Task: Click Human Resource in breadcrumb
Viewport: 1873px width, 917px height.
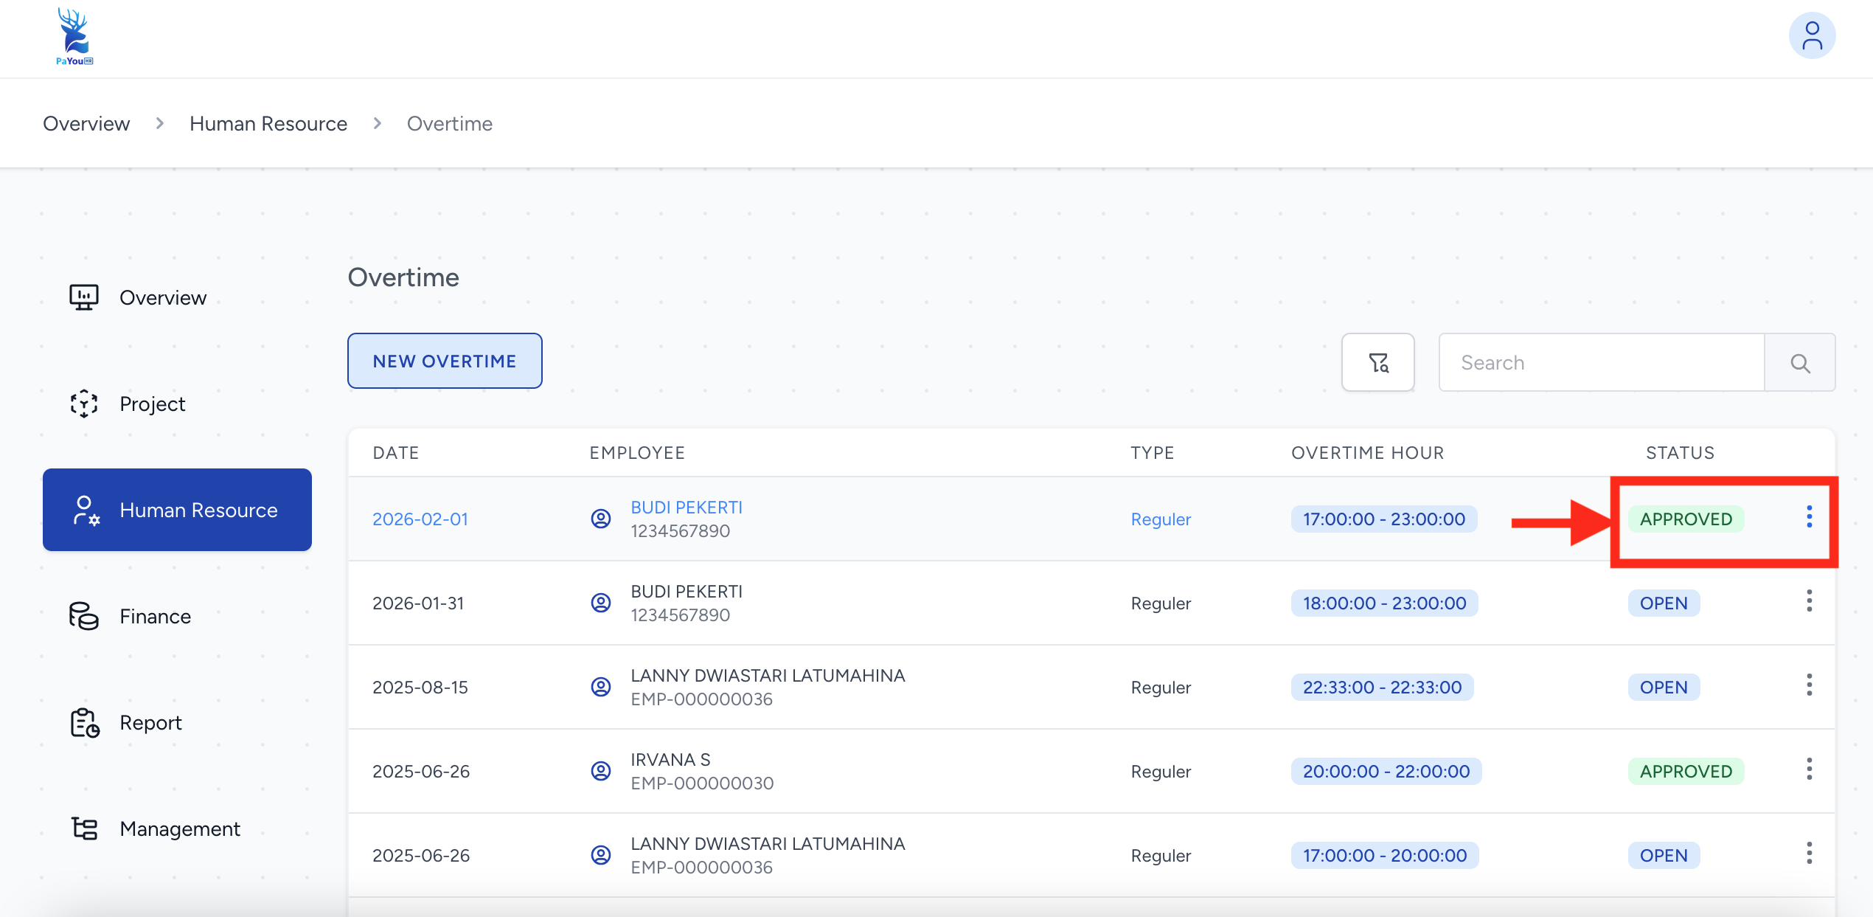Action: pyautogui.click(x=268, y=123)
